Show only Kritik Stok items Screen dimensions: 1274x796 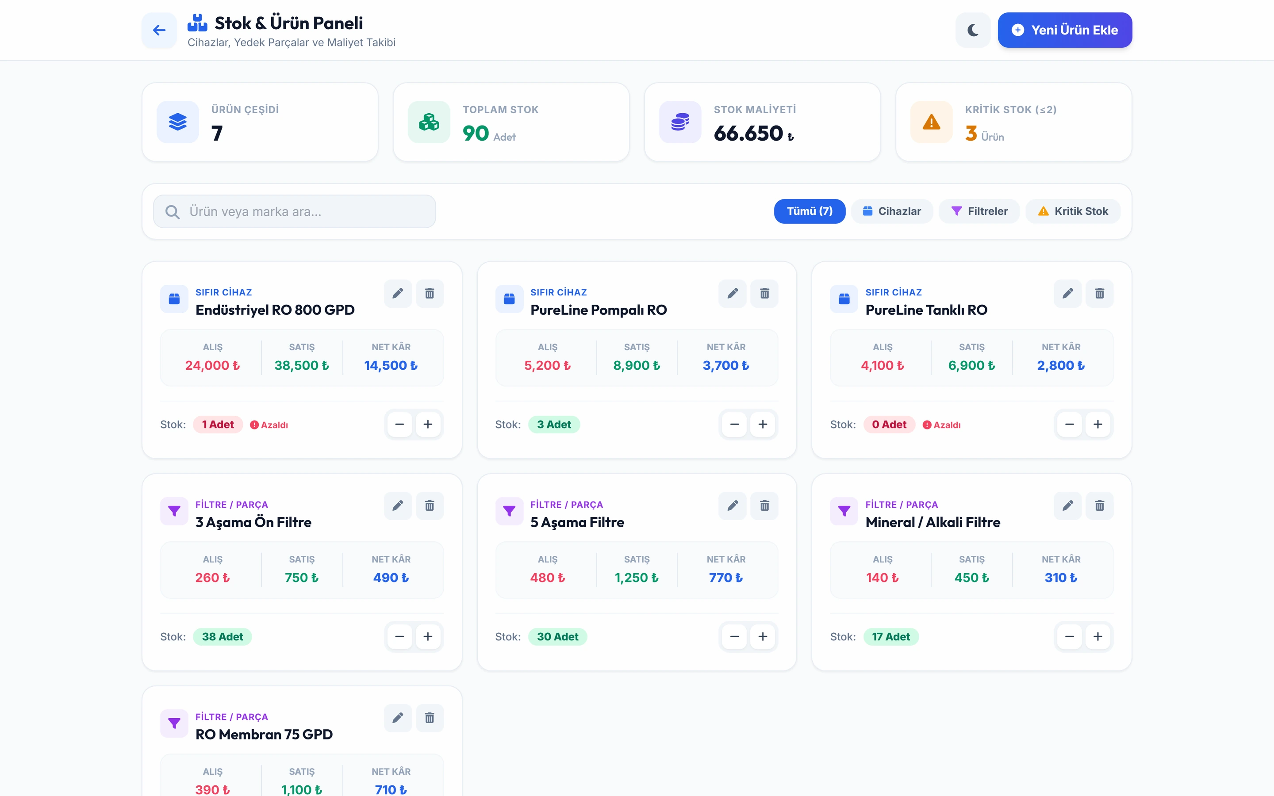coord(1073,211)
